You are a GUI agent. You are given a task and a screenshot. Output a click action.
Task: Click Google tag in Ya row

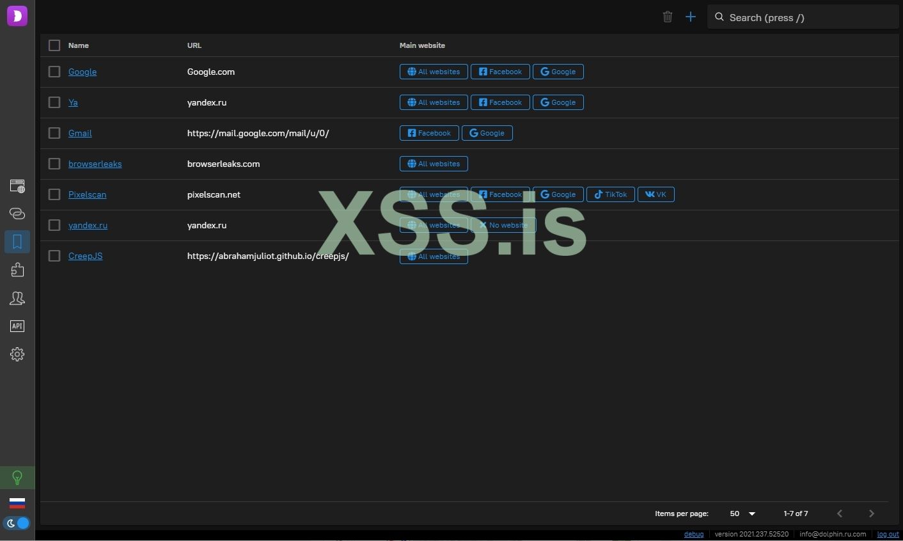(x=558, y=102)
